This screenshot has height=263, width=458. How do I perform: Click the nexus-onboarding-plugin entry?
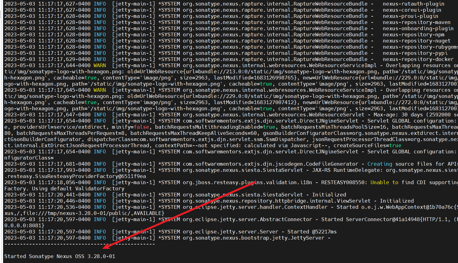click(418, 28)
